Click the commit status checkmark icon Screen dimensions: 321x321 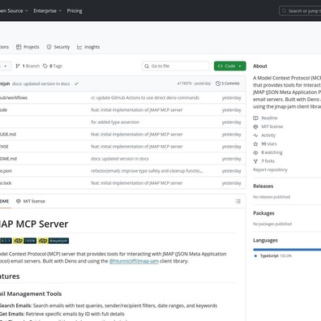coord(76,83)
